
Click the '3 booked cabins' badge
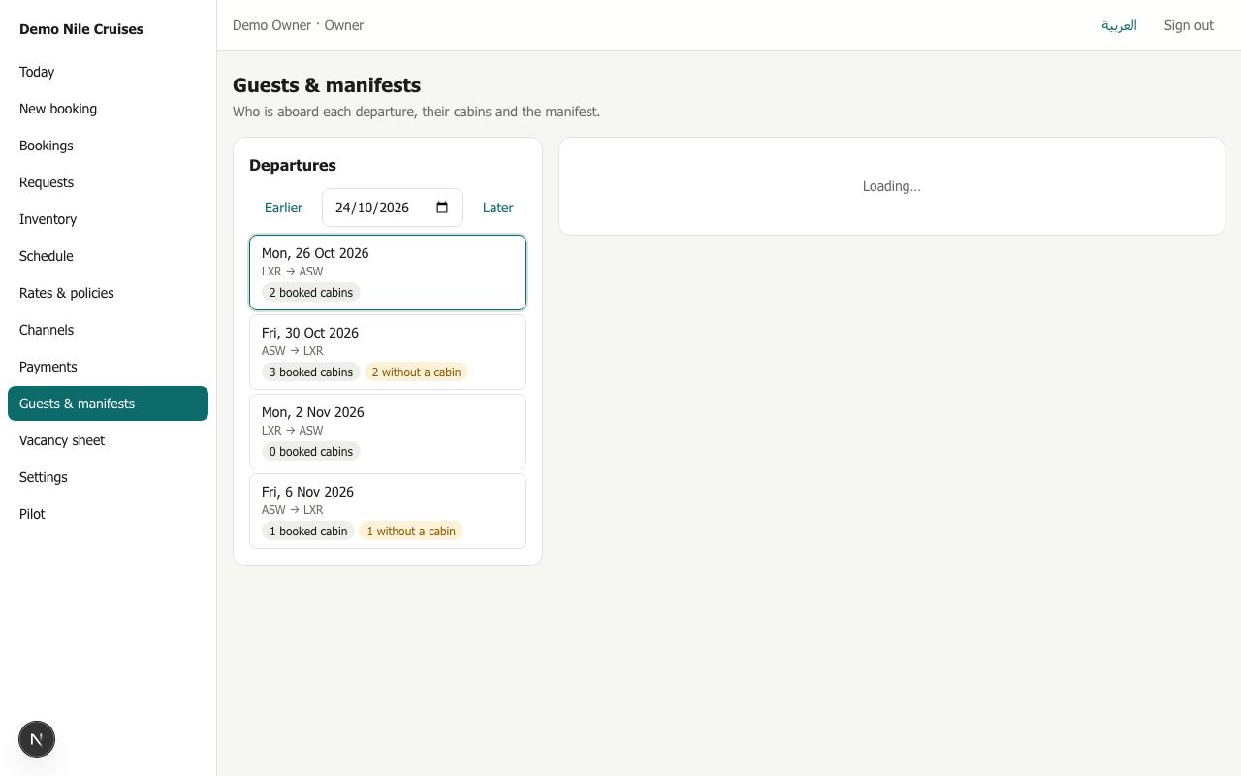pos(311,372)
